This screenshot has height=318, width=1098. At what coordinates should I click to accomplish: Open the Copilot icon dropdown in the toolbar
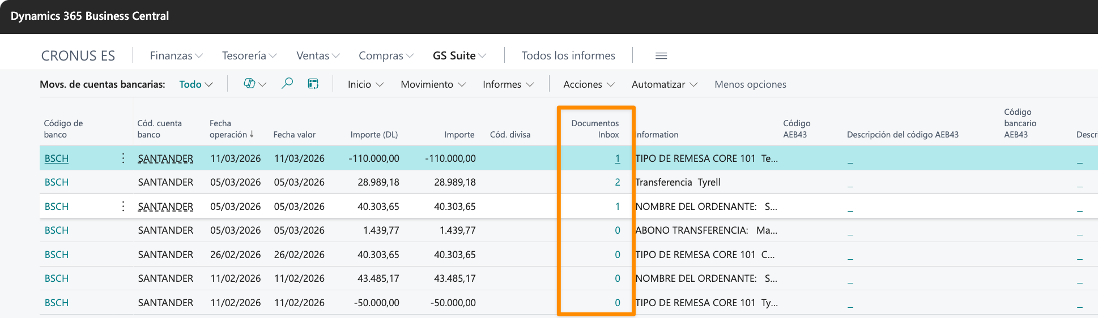pos(255,84)
